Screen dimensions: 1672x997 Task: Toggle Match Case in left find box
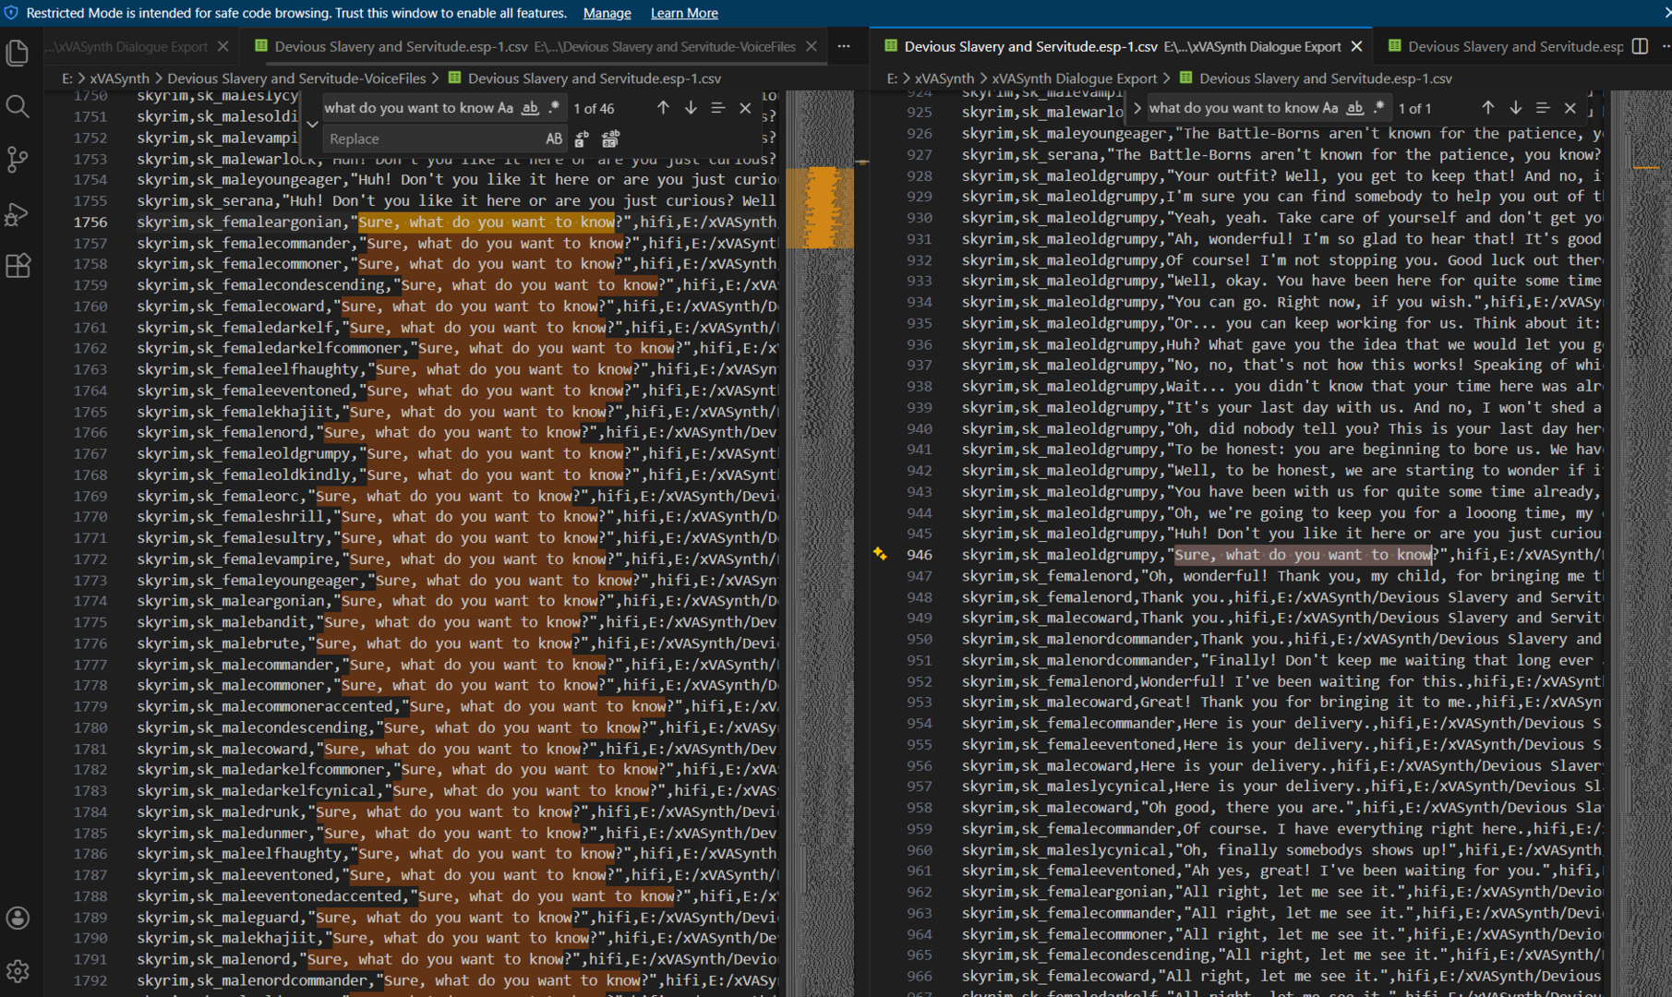pos(505,108)
